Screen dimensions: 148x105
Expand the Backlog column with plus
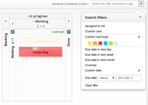[x=6, y=21]
